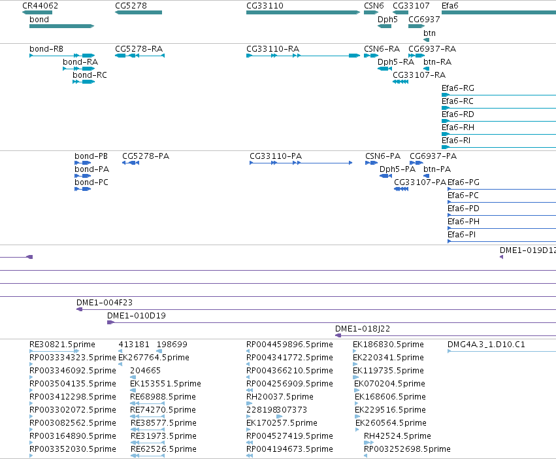556x459 pixels.
Task: Select protein bond-PA
Action: pyautogui.click(x=82, y=176)
